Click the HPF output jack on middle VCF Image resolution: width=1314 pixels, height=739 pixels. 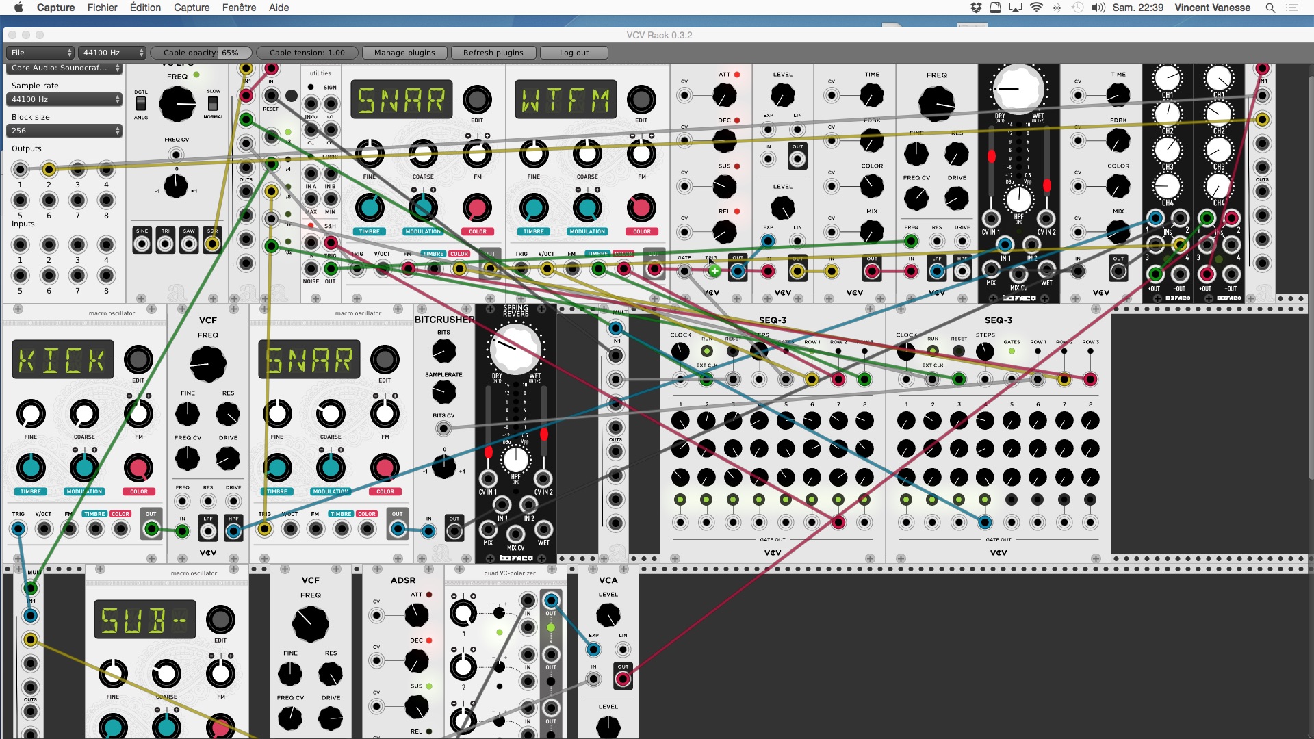coord(233,531)
